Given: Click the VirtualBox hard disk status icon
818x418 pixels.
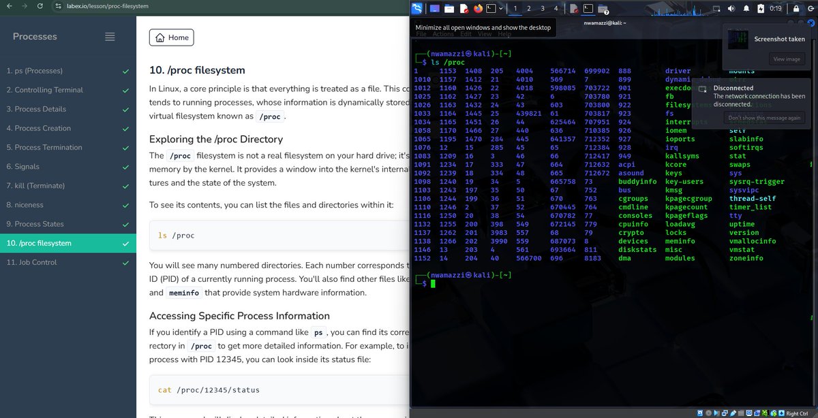Looking at the screenshot, I should coord(700,413).
